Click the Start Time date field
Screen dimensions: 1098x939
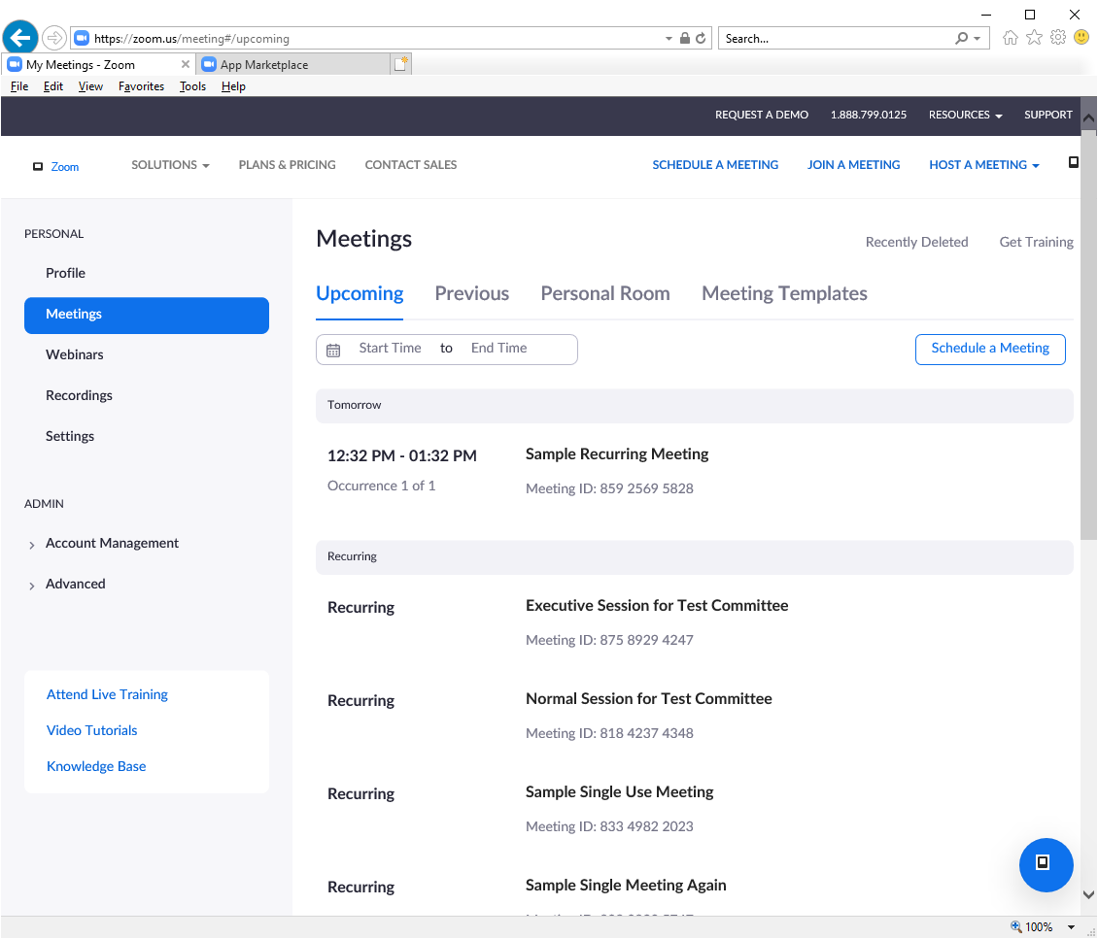pyautogui.click(x=390, y=349)
